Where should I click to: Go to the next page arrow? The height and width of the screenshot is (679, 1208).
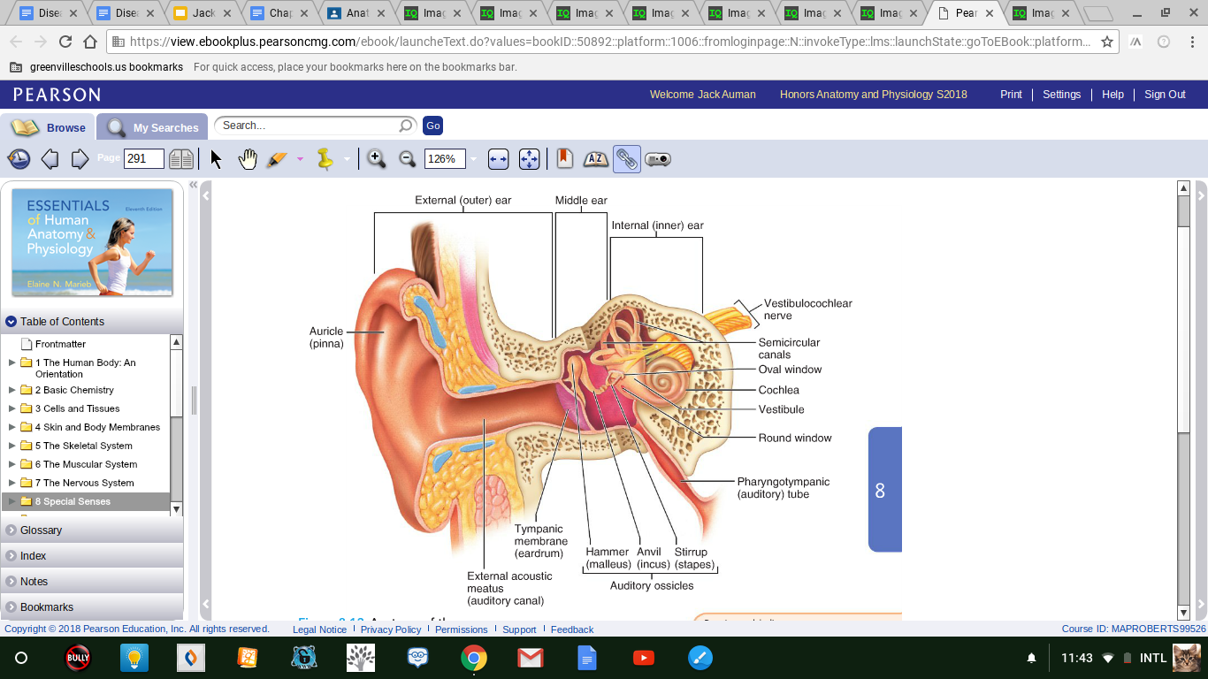tap(80, 159)
